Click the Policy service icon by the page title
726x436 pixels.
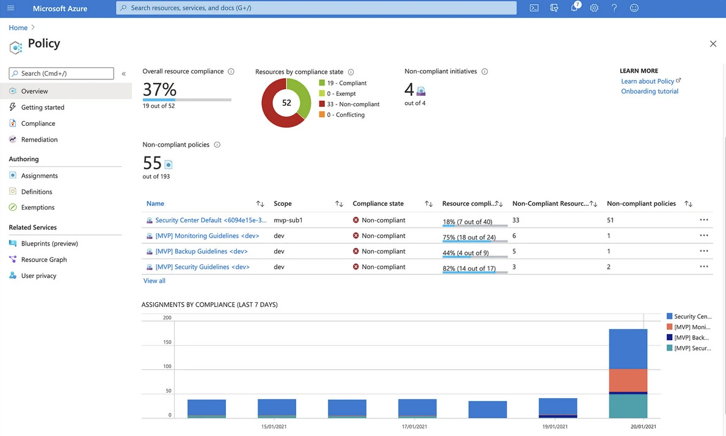[x=15, y=47]
